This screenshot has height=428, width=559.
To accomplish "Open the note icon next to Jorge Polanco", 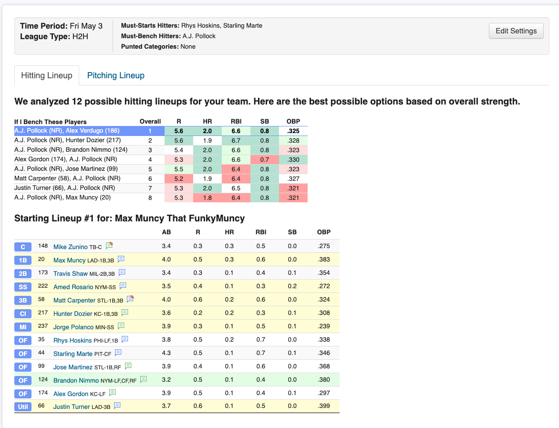I will click(x=121, y=325).
